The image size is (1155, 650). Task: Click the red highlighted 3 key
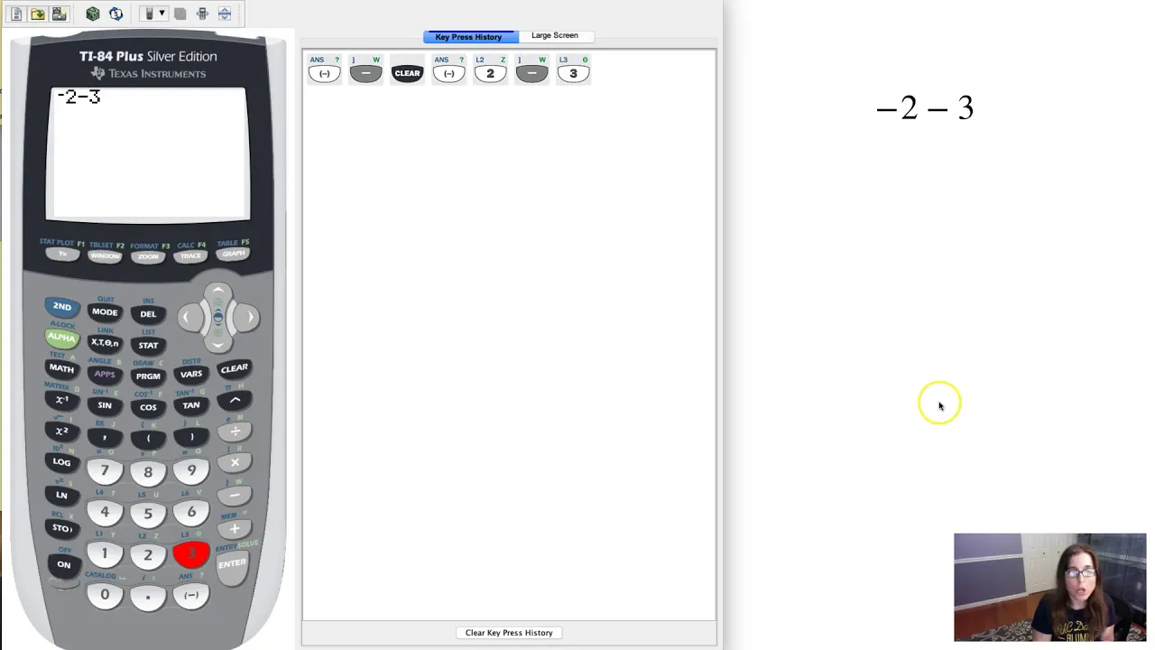[x=191, y=554]
